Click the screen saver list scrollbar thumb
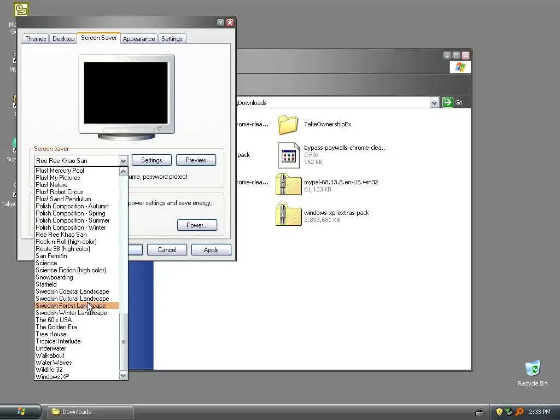This screenshot has height=420, width=560. tap(123, 342)
